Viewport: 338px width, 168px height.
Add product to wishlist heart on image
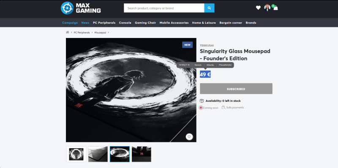(x=189, y=137)
